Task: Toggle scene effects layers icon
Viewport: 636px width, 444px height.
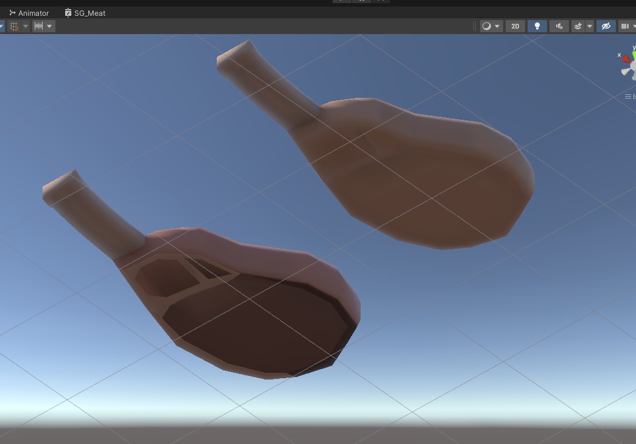Action: (x=578, y=26)
